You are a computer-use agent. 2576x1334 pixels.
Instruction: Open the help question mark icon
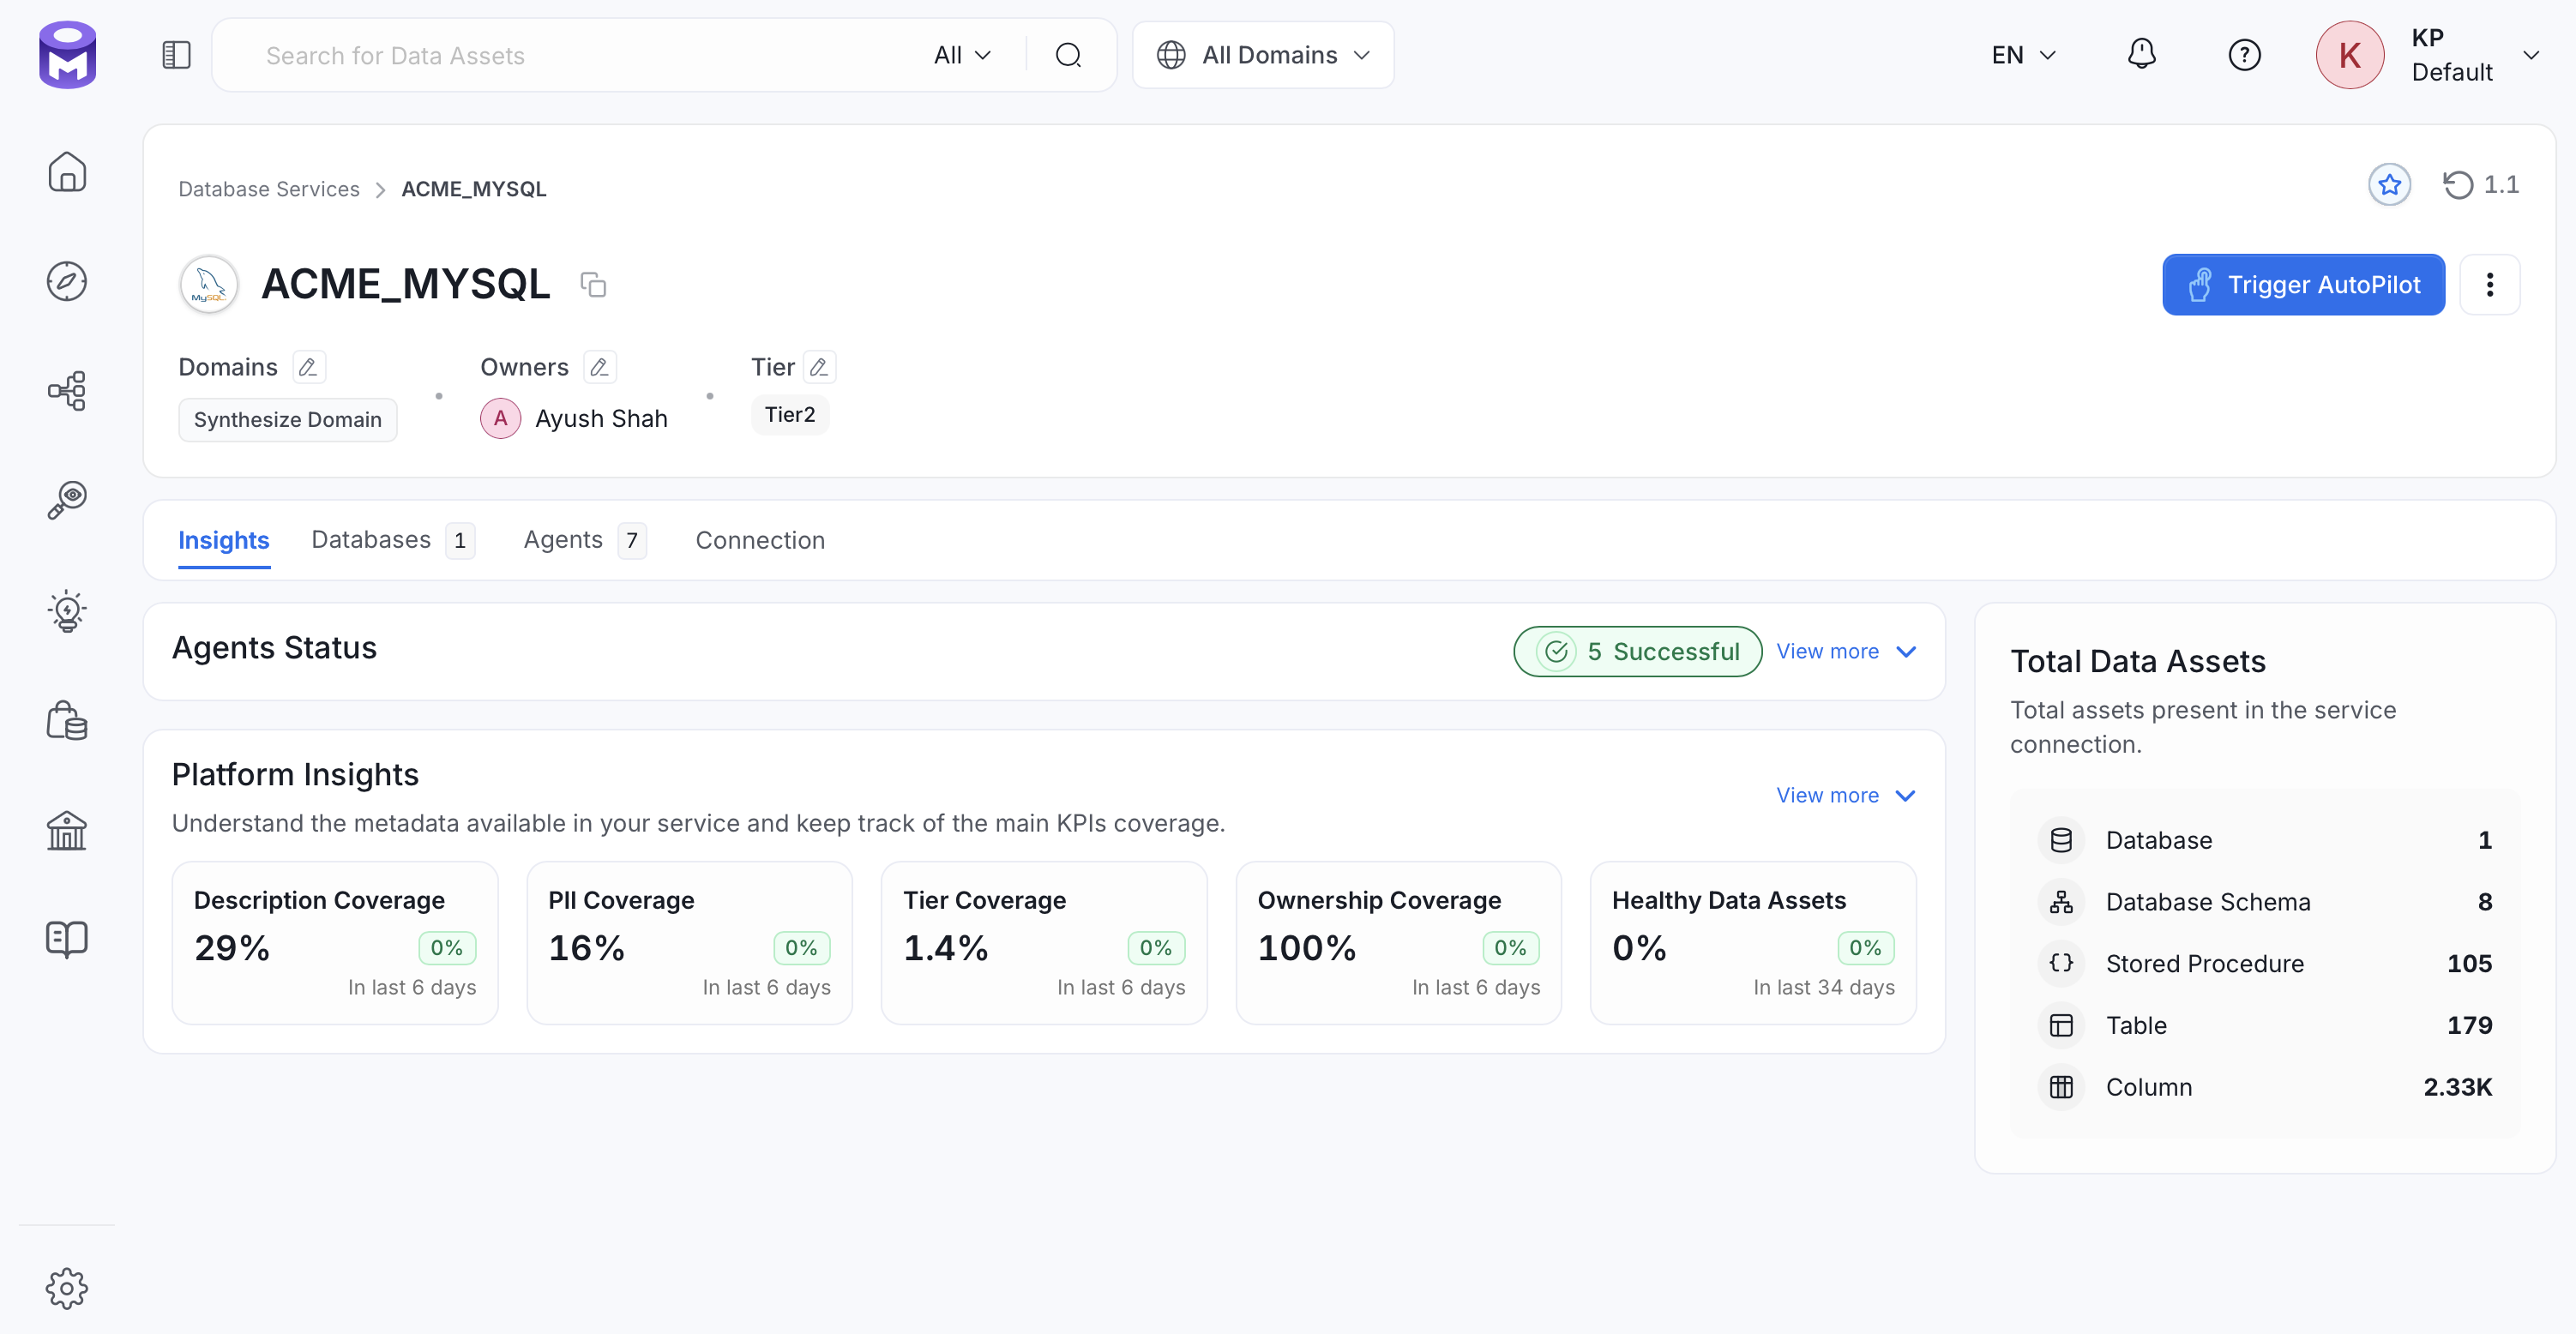(2244, 54)
